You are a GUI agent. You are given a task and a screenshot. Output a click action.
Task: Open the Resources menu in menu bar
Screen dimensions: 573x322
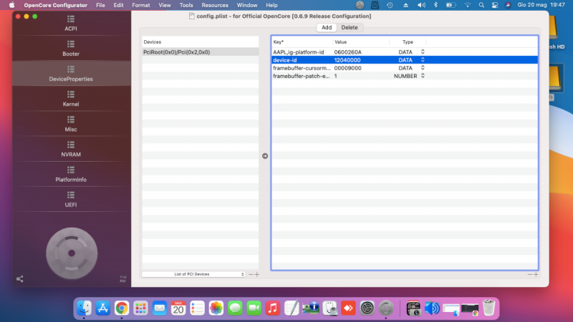[215, 5]
